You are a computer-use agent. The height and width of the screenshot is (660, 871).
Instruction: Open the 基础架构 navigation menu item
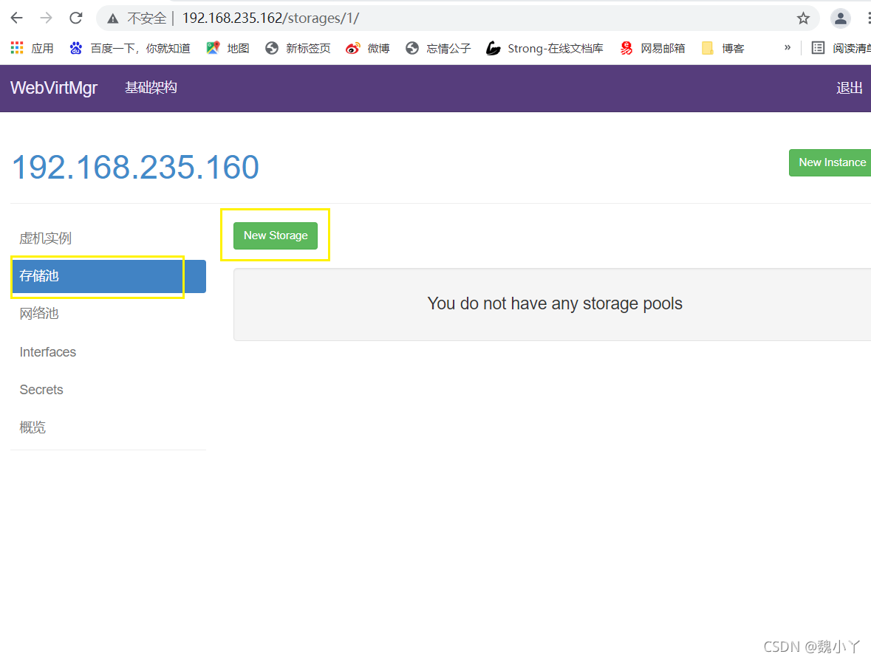click(151, 88)
